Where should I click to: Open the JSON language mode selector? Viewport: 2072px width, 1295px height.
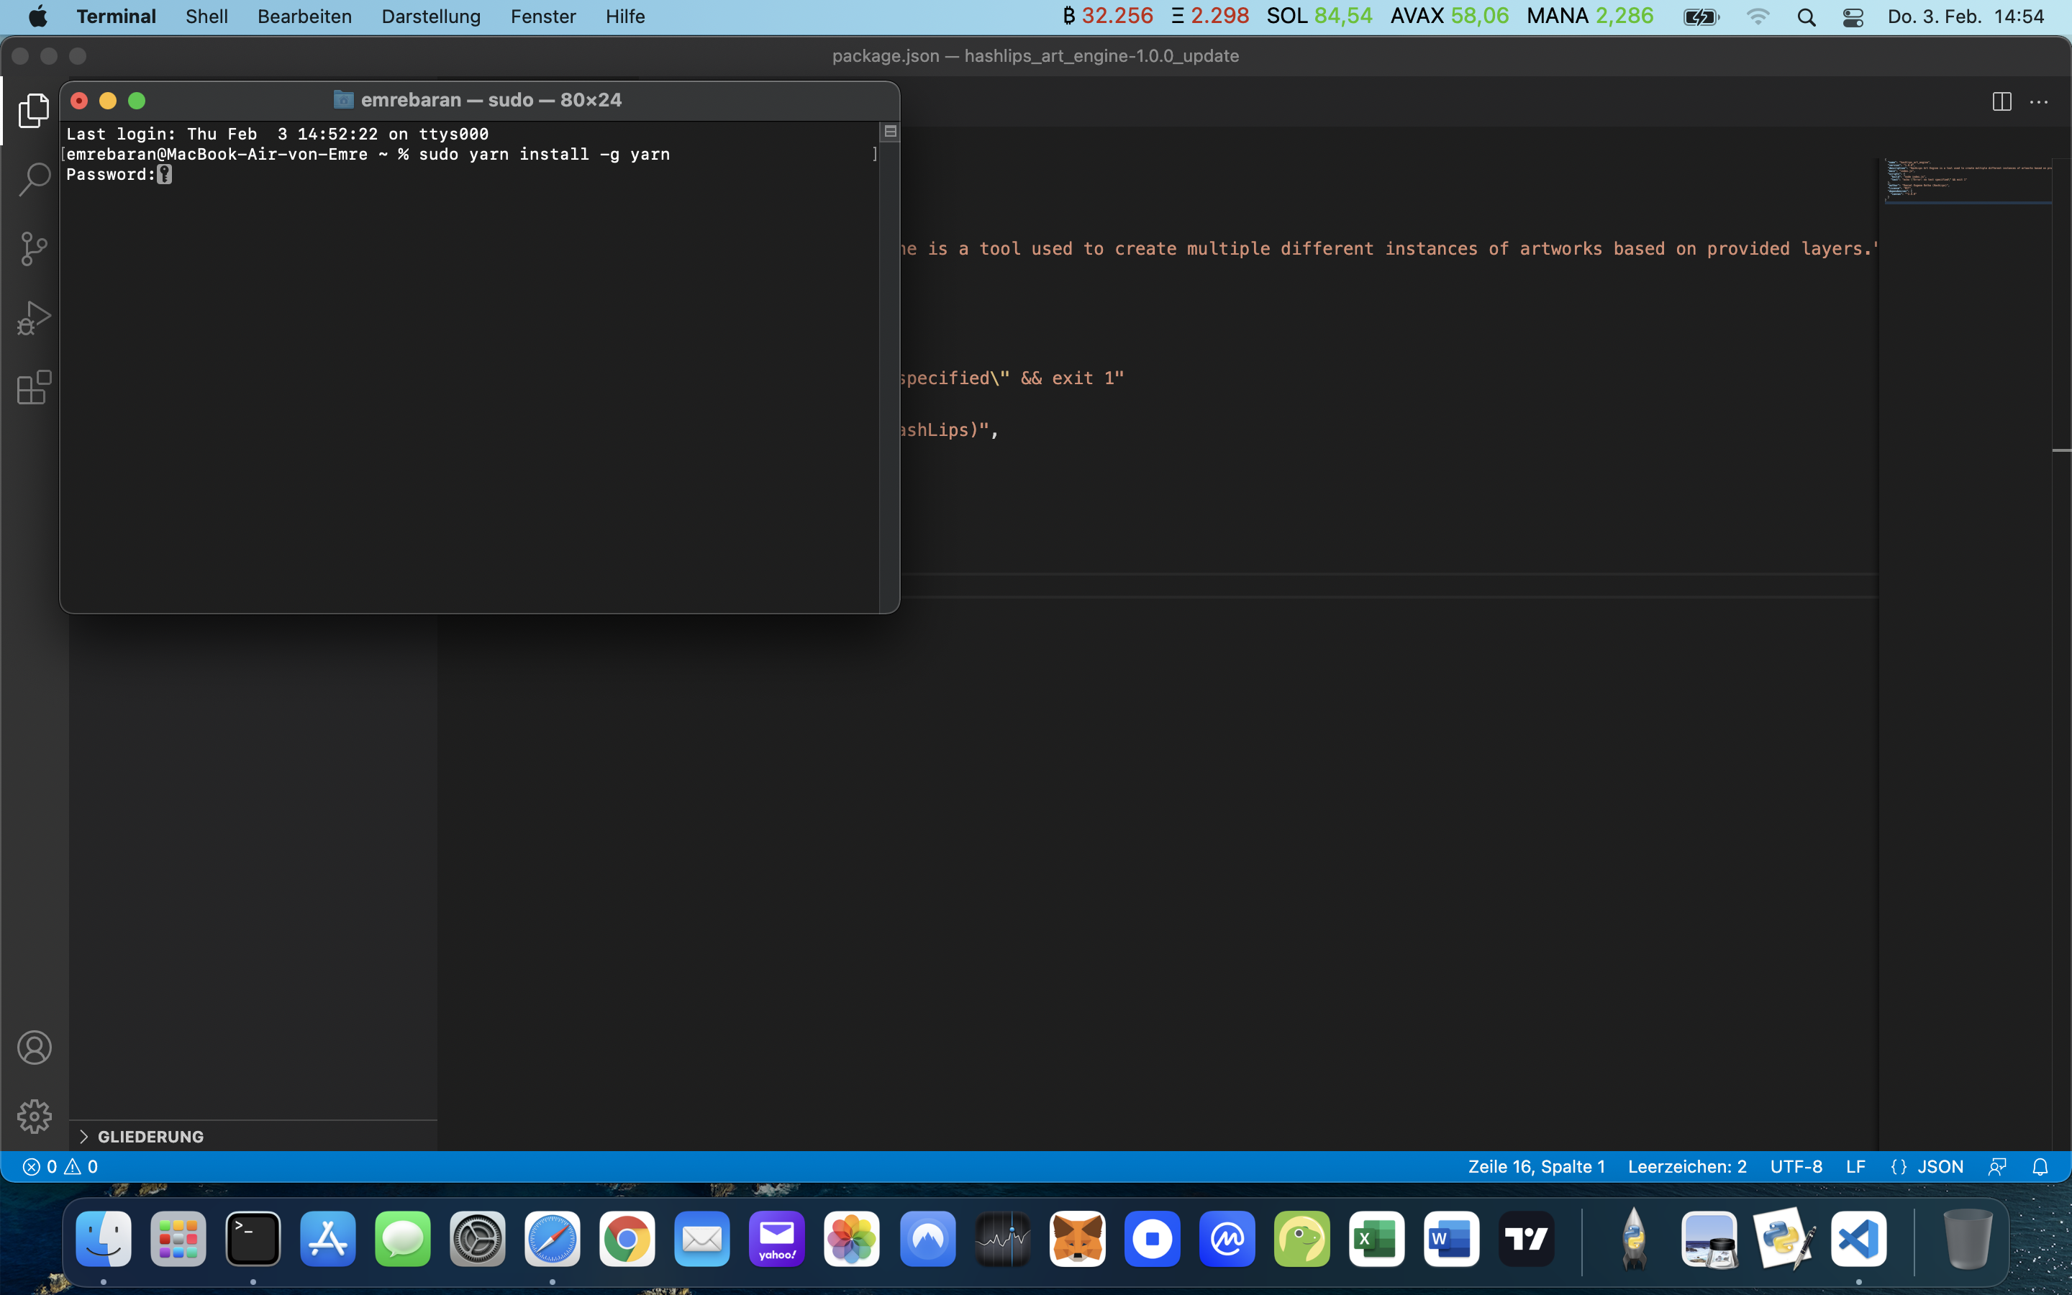point(1940,1166)
